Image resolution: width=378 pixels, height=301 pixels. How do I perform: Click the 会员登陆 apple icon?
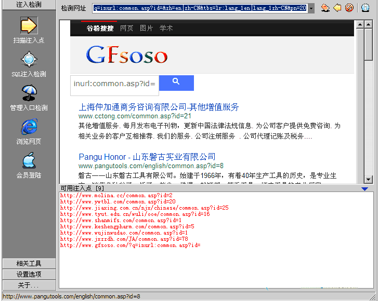click(29, 160)
